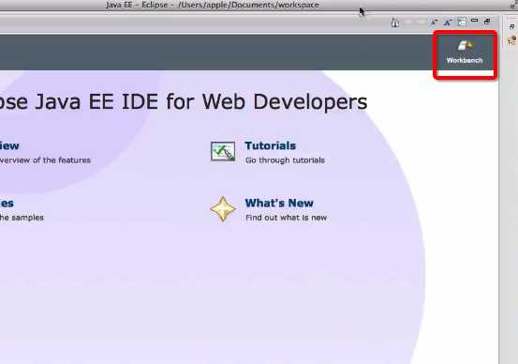Click the What's New star icon
Screen dimensions: 518x364
coord(223,209)
